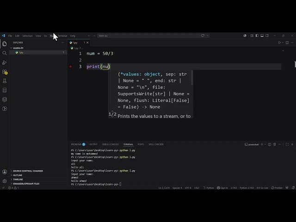Toggle Prettier in the status bar
The image size is (296, 222).
(x=277, y=188)
